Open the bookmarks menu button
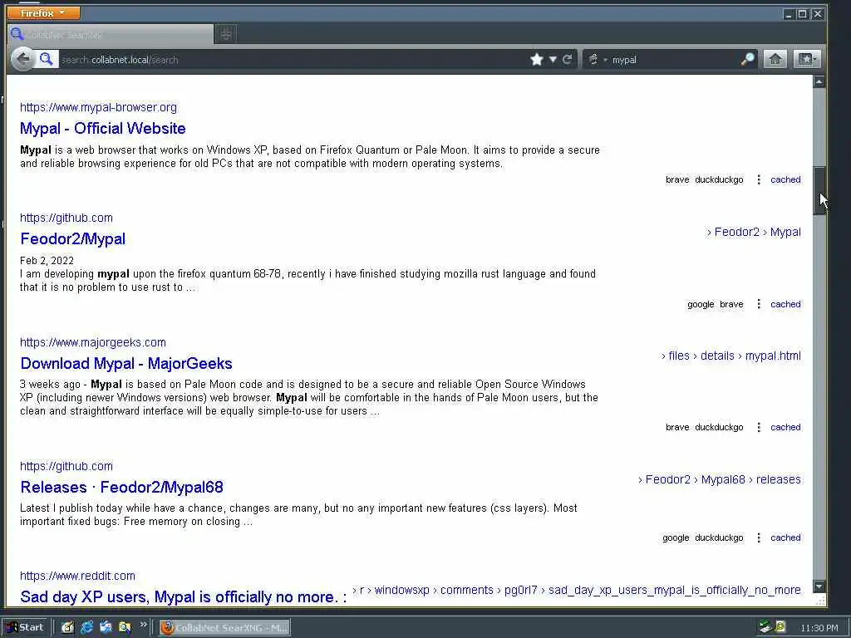Image resolution: width=851 pixels, height=638 pixels. (x=806, y=59)
